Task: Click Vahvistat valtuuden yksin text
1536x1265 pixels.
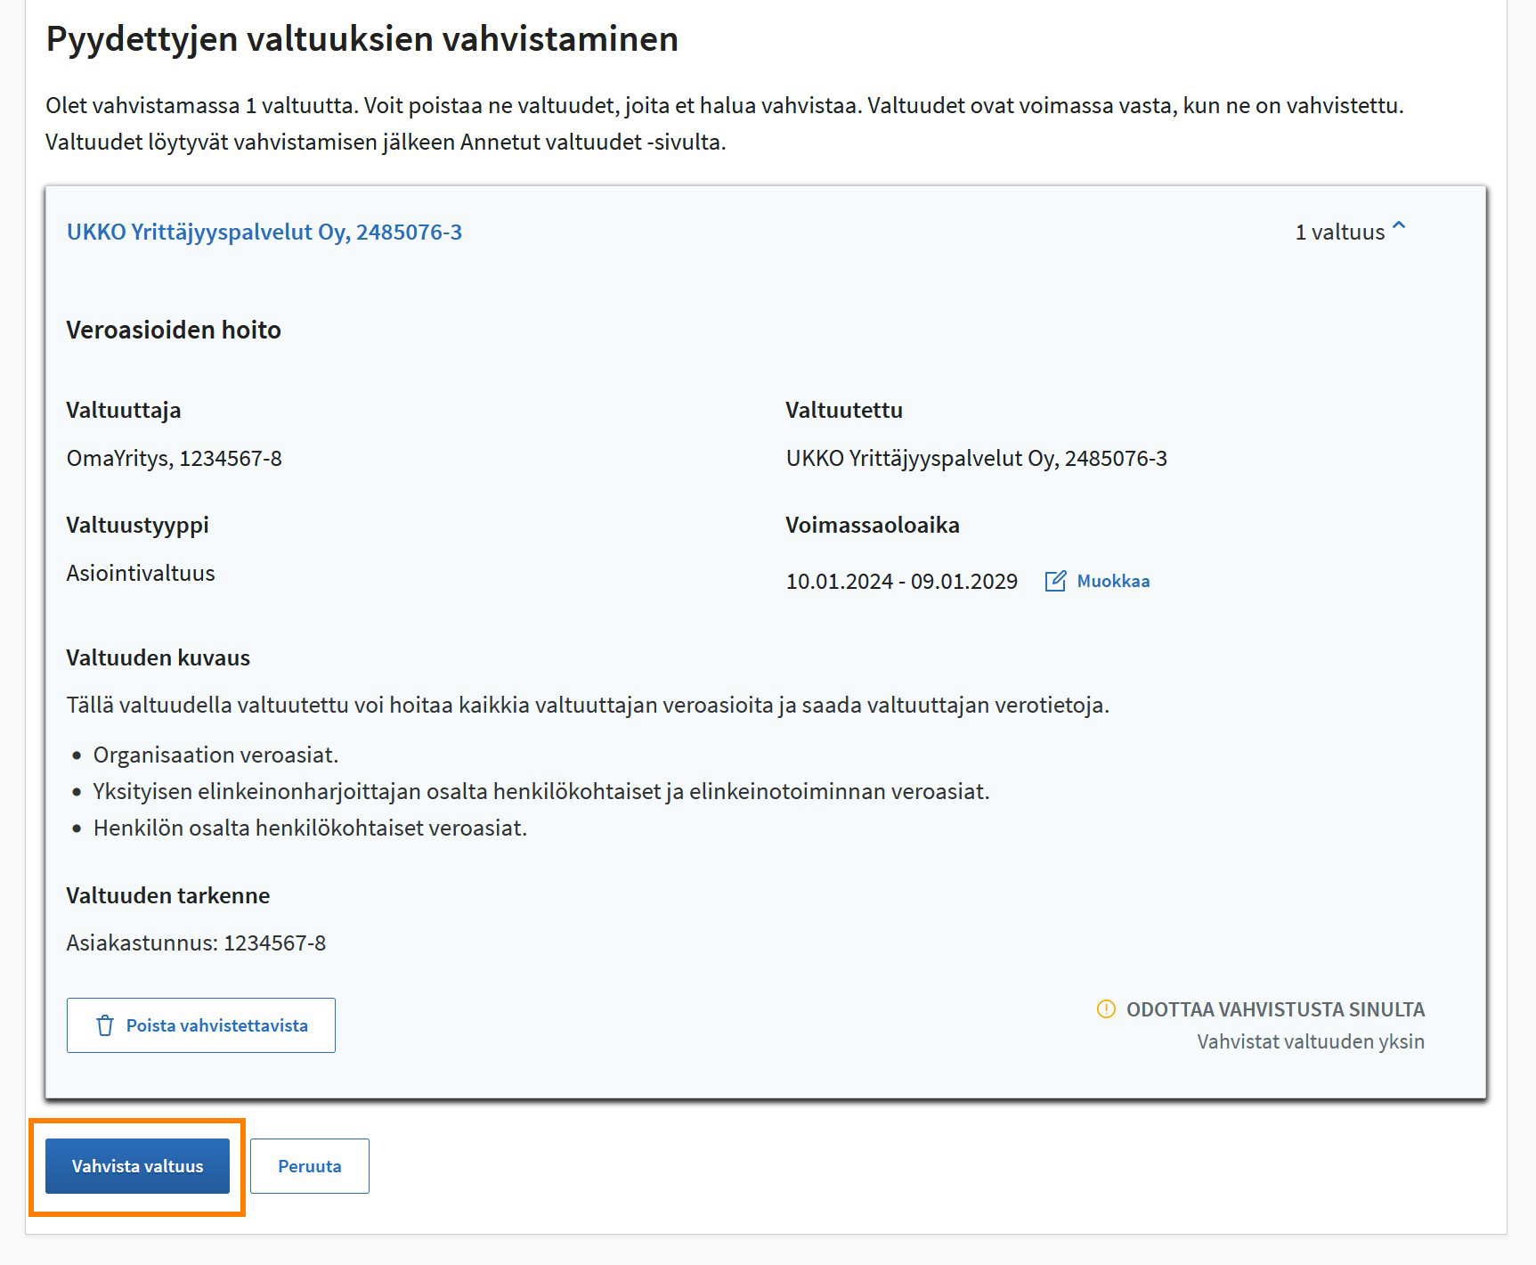Action: pos(1311,1041)
